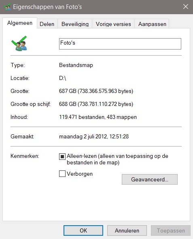Go to the Vorige versies tab

tap(113, 24)
